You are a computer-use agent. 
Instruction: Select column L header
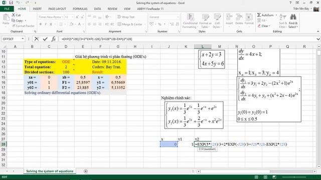pos(203,46)
